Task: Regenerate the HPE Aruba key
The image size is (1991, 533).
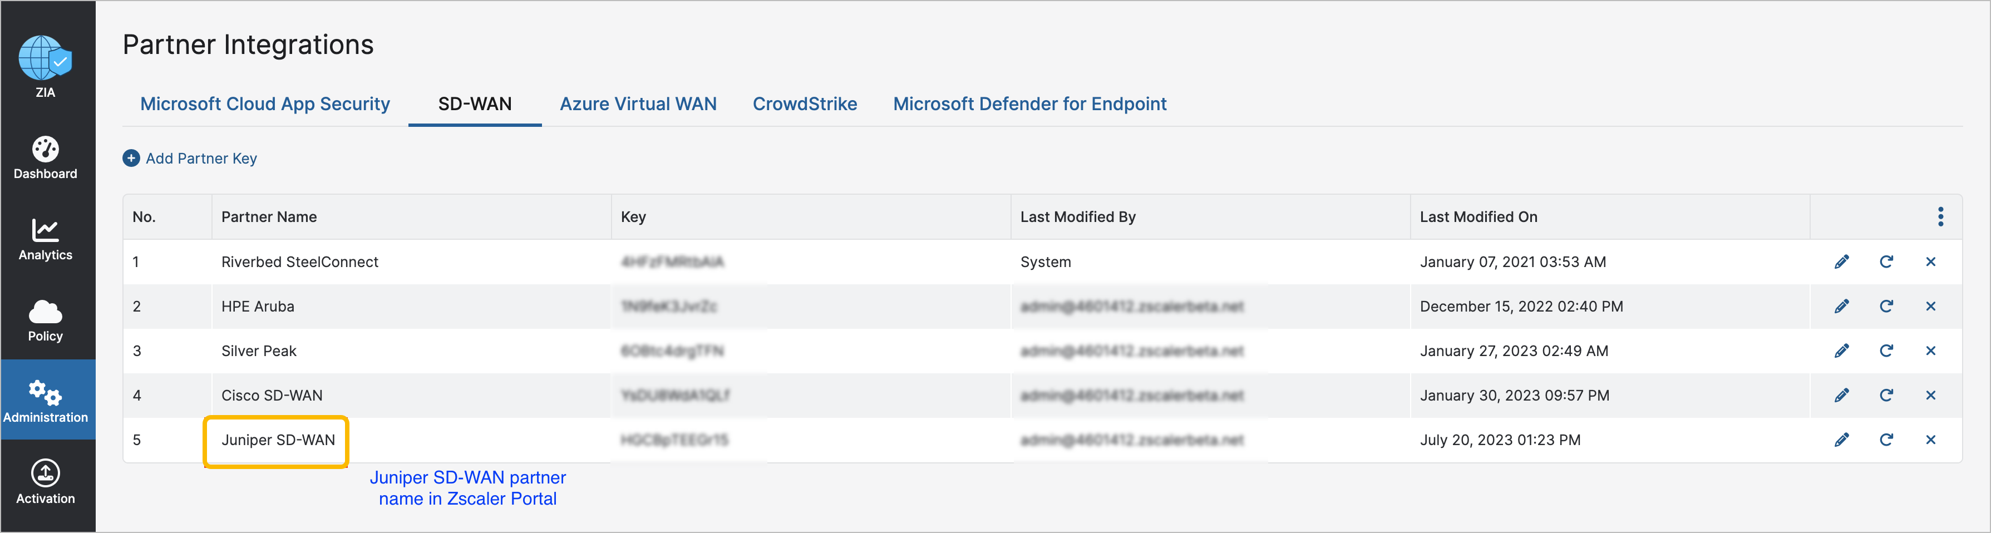Action: coord(1886,307)
